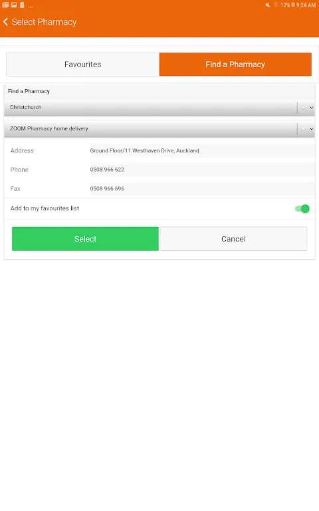Tap the Cancel button
The image size is (319, 511).
(x=233, y=239)
